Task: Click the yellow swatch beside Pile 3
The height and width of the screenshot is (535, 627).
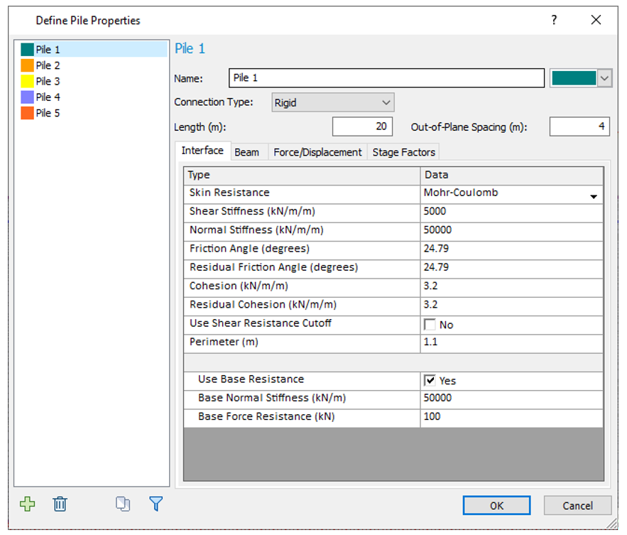Action: pos(27,81)
